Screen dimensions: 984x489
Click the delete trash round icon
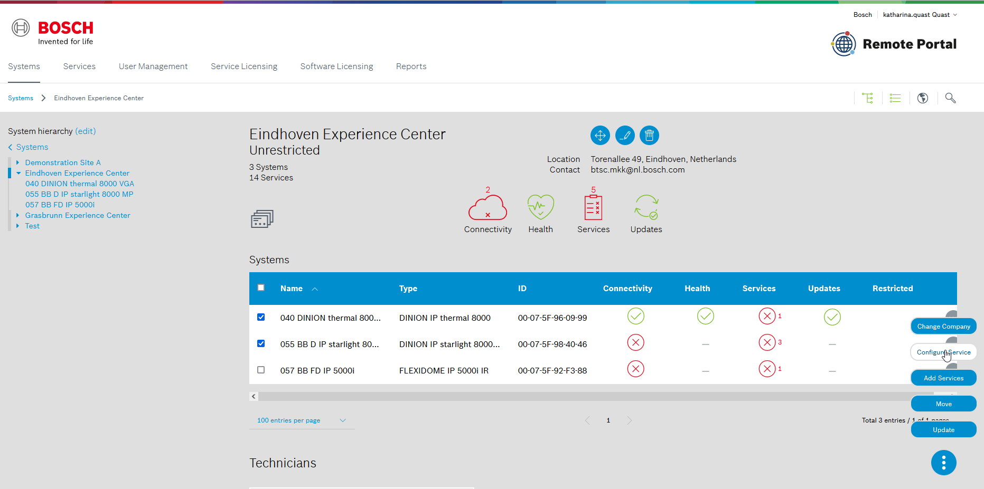[649, 135]
